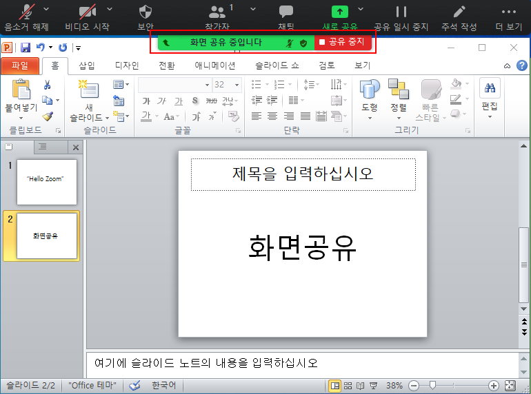Screen dimensions: 531x394
Task: Switch to the Animations (애니메이션) tab
Action: (215, 65)
